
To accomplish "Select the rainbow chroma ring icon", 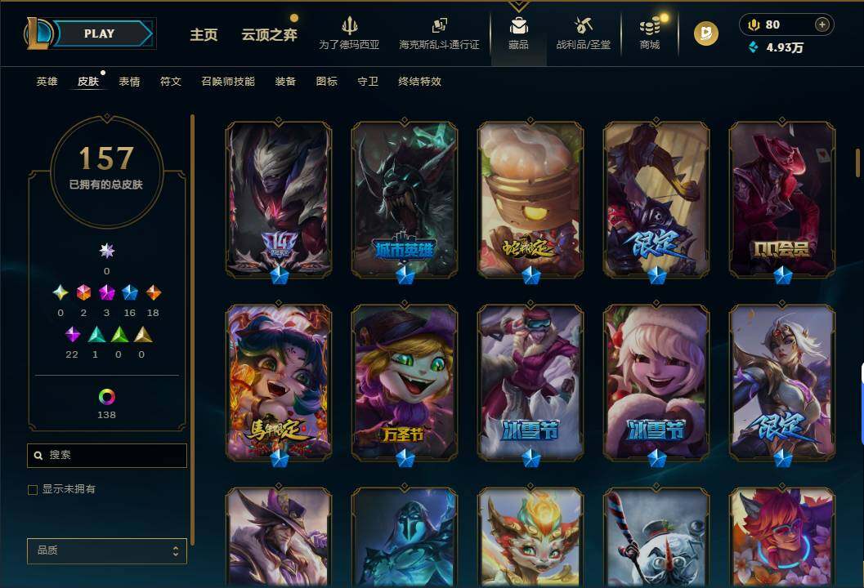I will coord(106,396).
